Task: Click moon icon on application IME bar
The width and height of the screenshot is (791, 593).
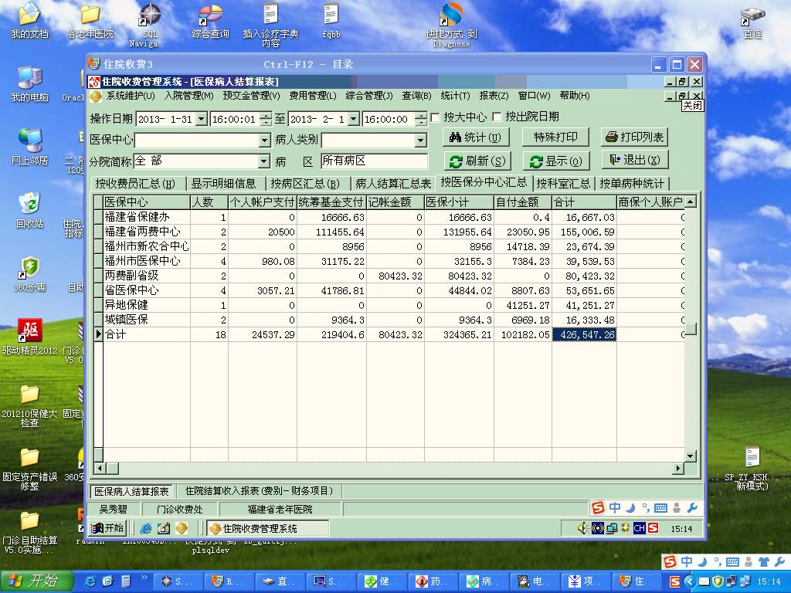Action: pyautogui.click(x=630, y=508)
